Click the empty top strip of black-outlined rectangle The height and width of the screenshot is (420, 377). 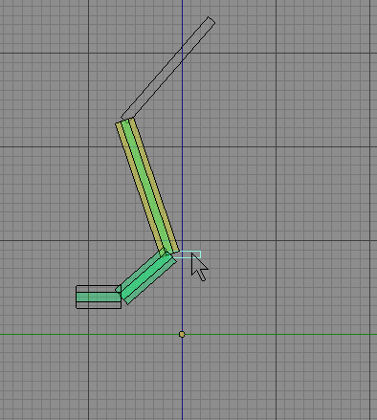click(x=99, y=289)
